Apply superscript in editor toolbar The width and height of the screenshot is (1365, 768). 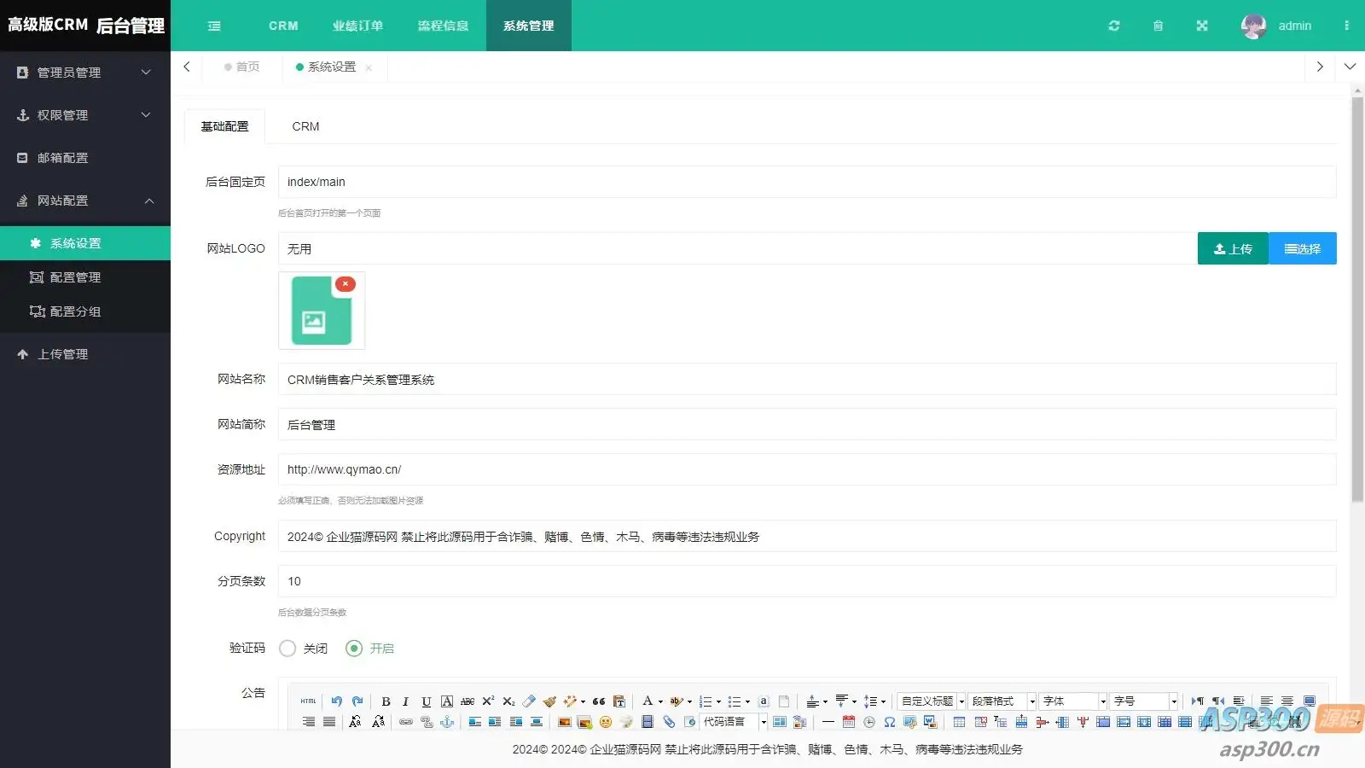pyautogui.click(x=488, y=701)
